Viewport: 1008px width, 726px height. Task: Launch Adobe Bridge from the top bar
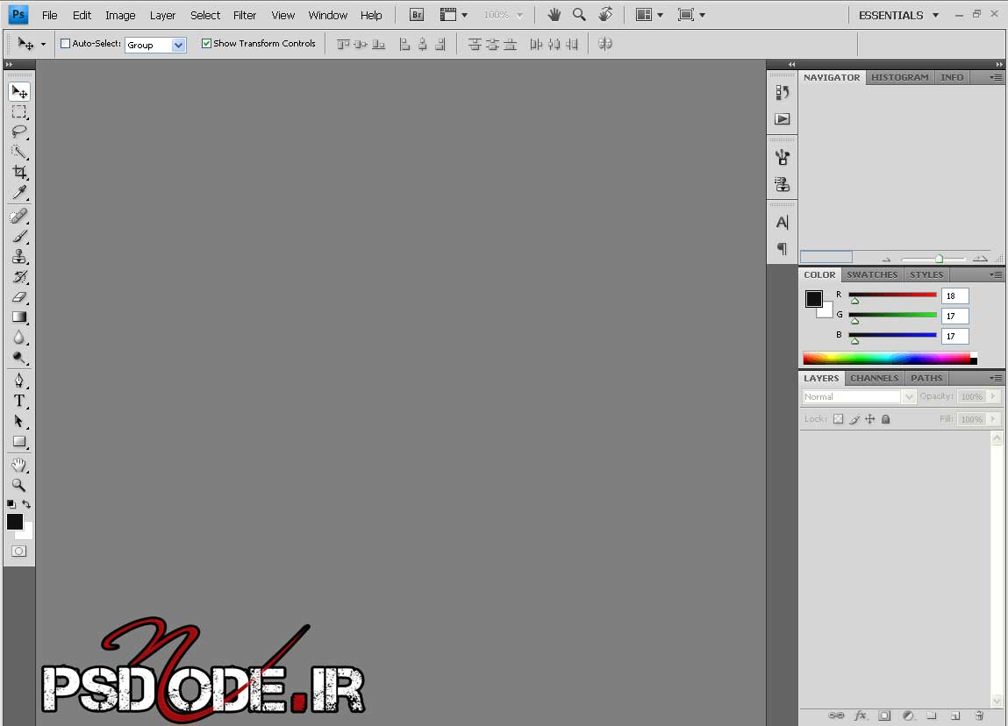(x=417, y=15)
